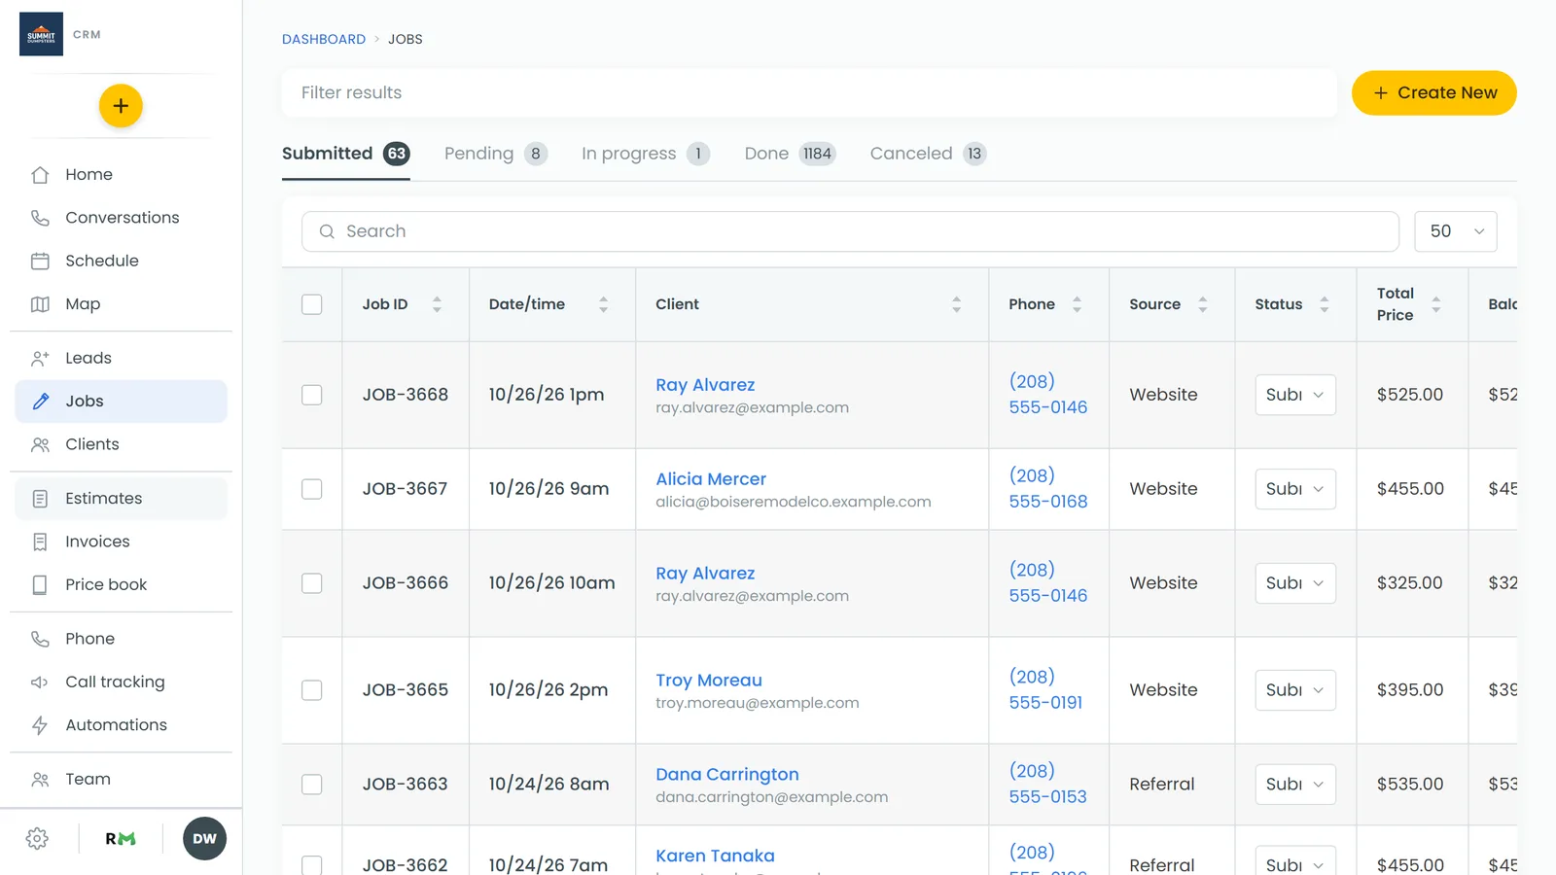The width and height of the screenshot is (1556, 875).
Task: Open Troy Moreau's client link
Action: 709,681
